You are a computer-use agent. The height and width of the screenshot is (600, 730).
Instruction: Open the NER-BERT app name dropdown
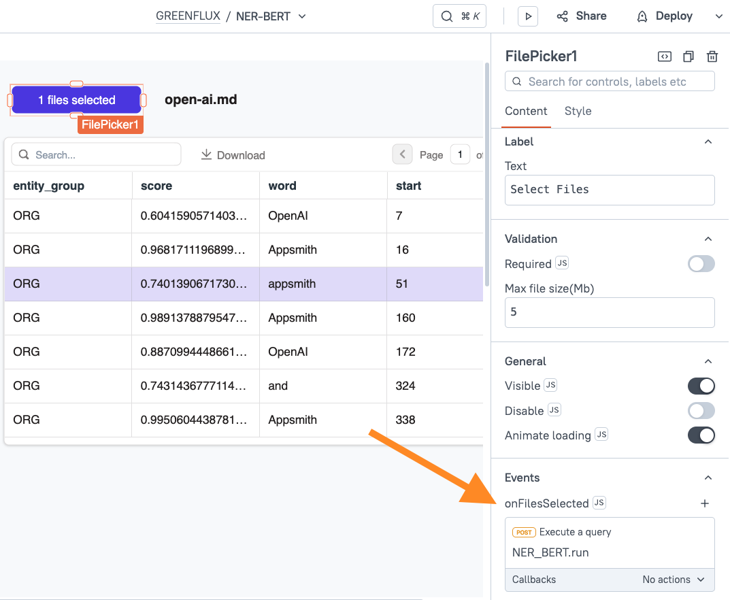303,16
